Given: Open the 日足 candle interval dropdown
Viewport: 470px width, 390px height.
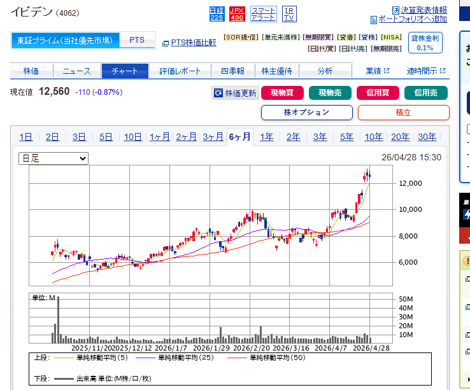Looking at the screenshot, I should [53, 158].
